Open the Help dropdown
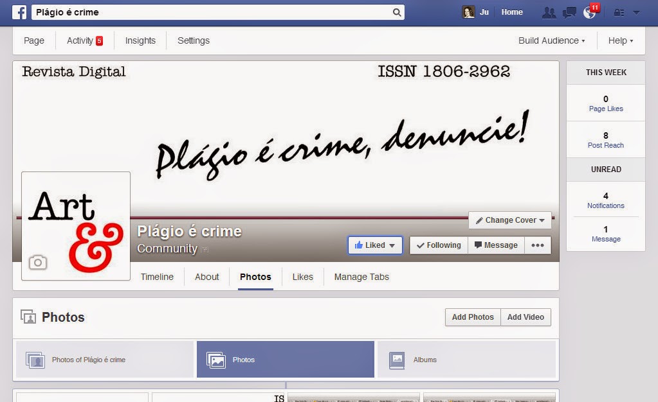The width and height of the screenshot is (658, 402). (621, 40)
